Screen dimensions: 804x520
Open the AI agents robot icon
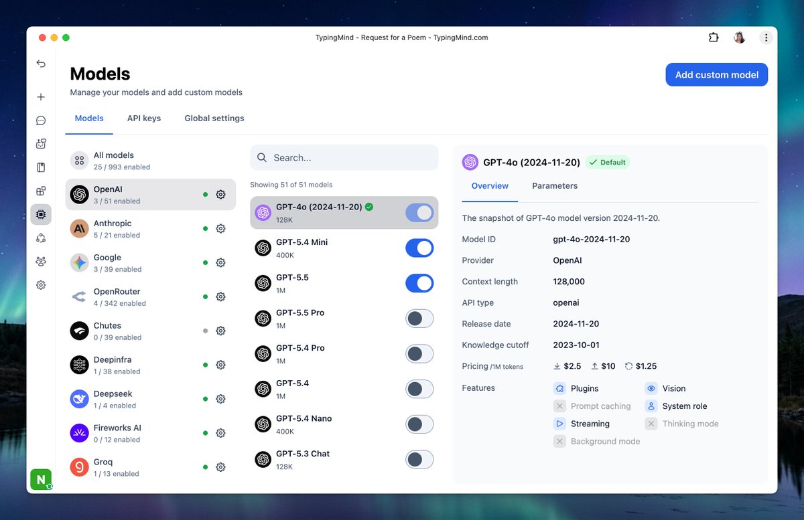click(x=41, y=144)
